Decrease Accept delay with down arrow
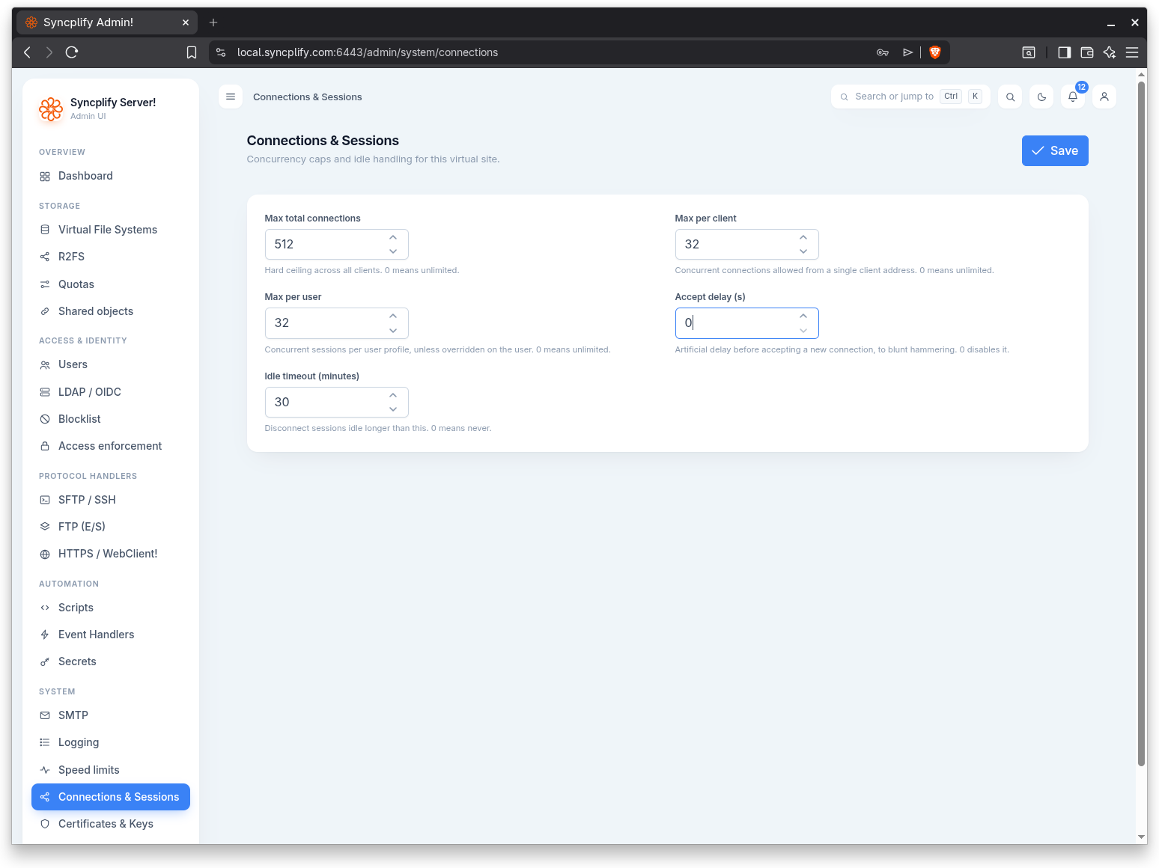 point(803,331)
